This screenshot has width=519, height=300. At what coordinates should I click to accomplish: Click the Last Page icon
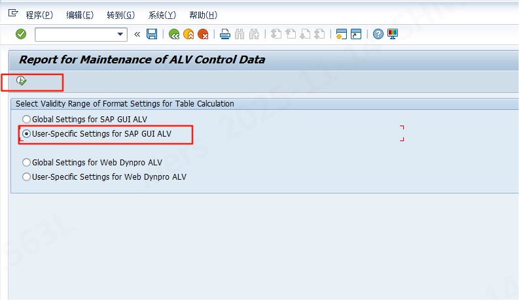320,34
